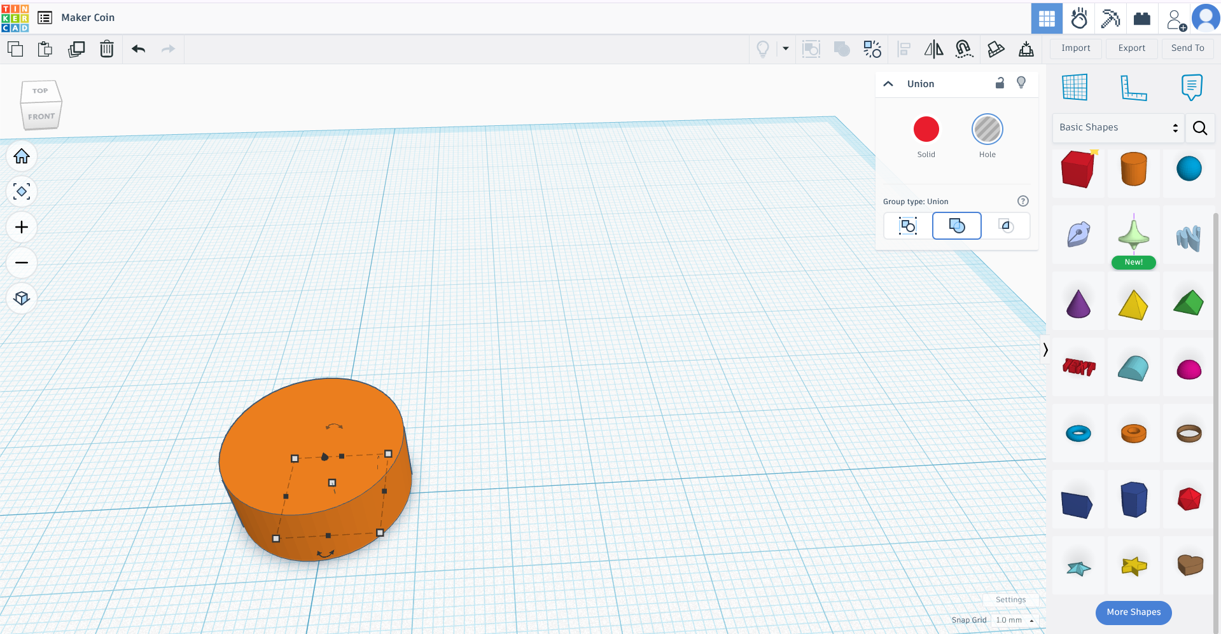Fit all in view
1221x634 pixels.
pyautogui.click(x=22, y=191)
